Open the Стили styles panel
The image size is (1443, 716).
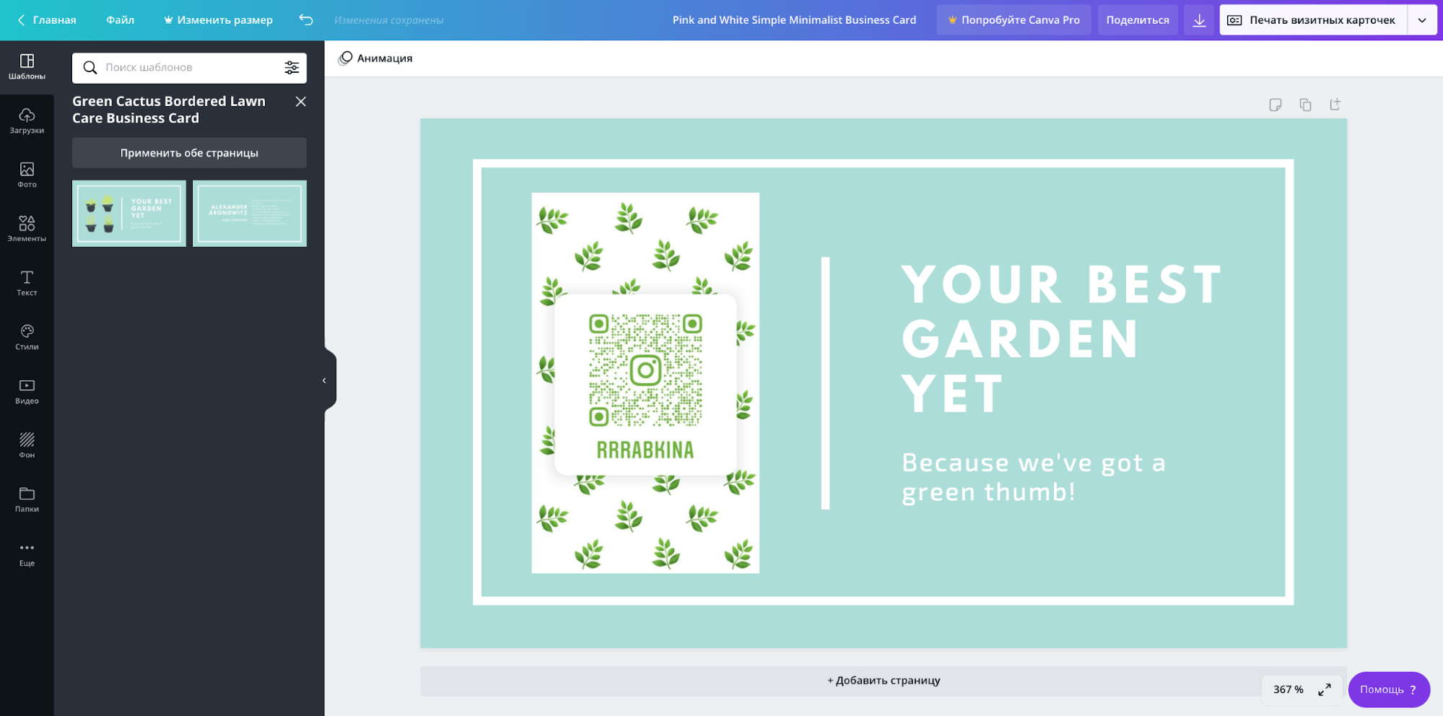pos(27,337)
